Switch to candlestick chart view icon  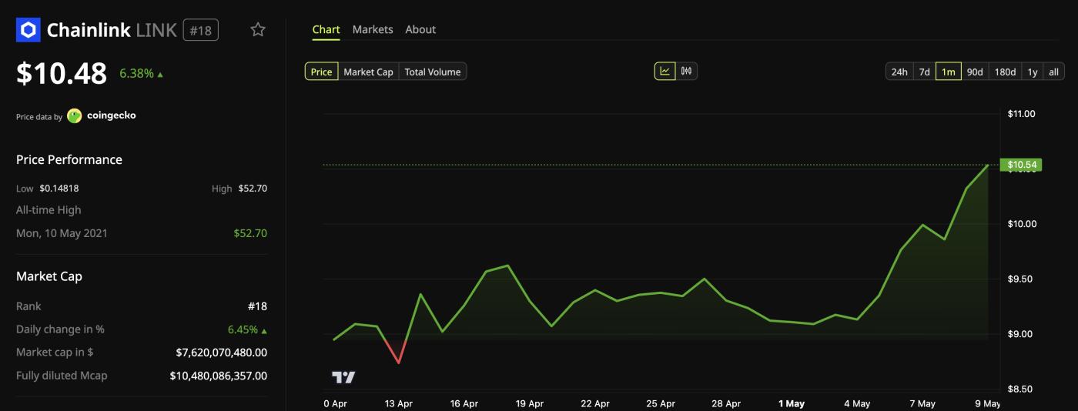click(x=687, y=72)
